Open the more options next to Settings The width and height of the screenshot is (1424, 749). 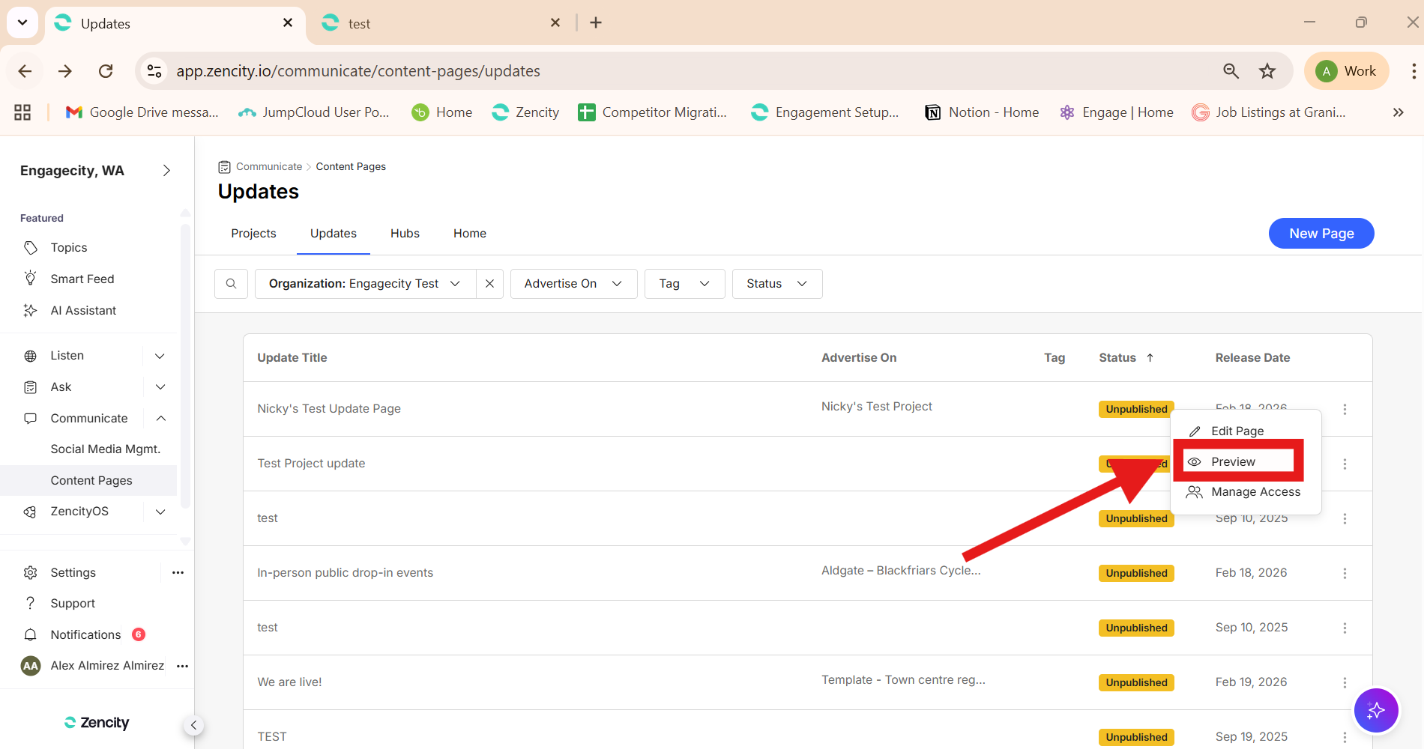178,572
